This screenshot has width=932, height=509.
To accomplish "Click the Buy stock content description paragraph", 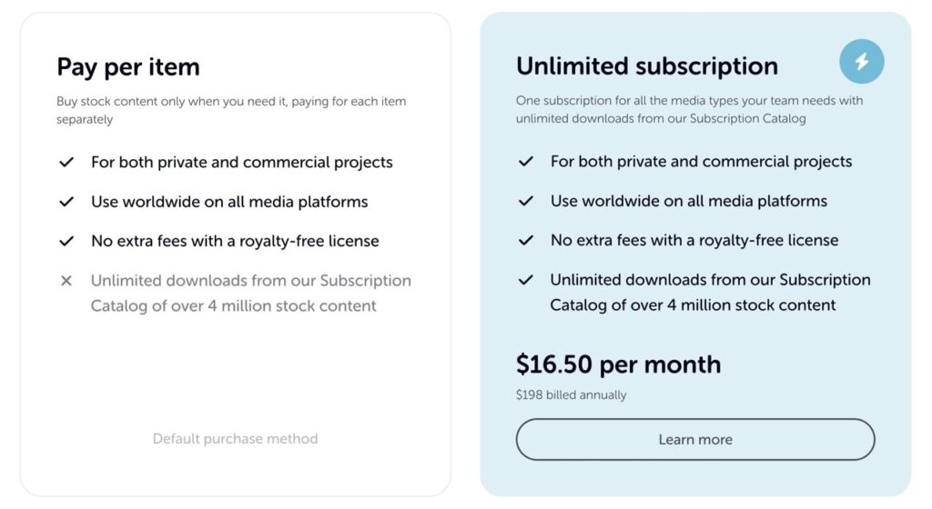I will tap(231, 110).
